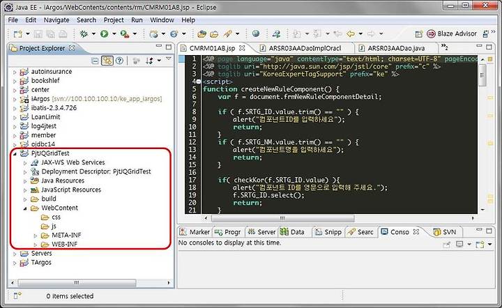Image resolution: width=502 pixels, height=308 pixels.
Task: Open the Navigate menu
Action: click(x=56, y=20)
